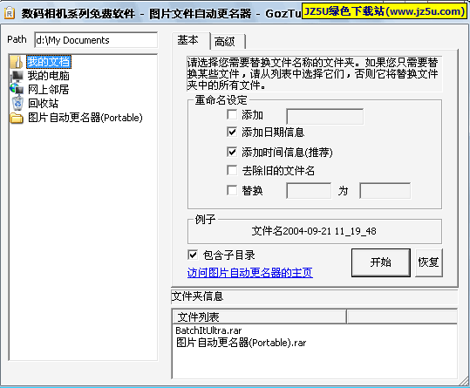
Task: Click the 我的电脑 computer icon
Action: pyautogui.click(x=17, y=76)
